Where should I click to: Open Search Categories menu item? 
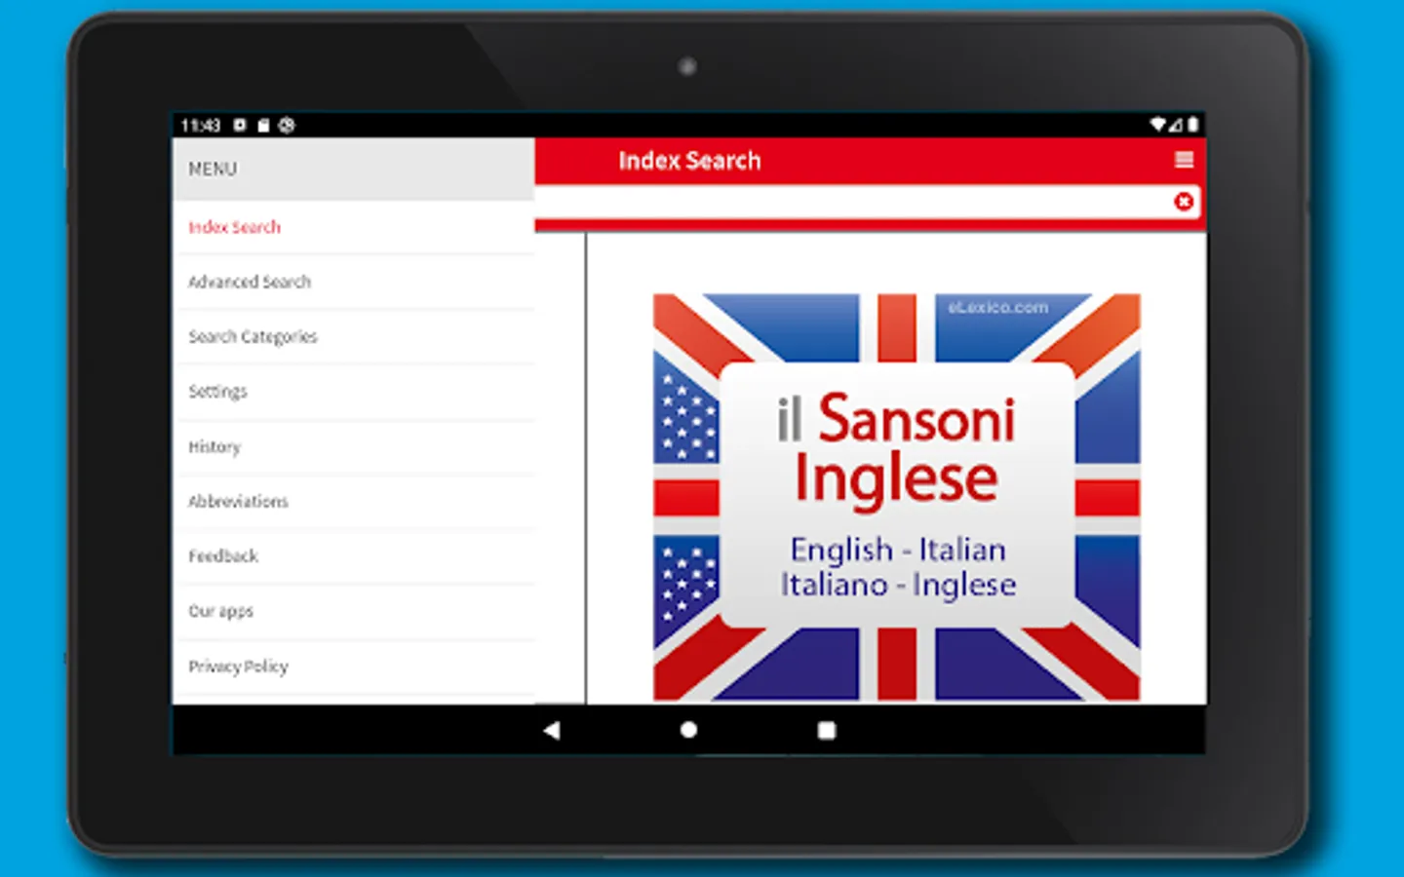click(354, 336)
